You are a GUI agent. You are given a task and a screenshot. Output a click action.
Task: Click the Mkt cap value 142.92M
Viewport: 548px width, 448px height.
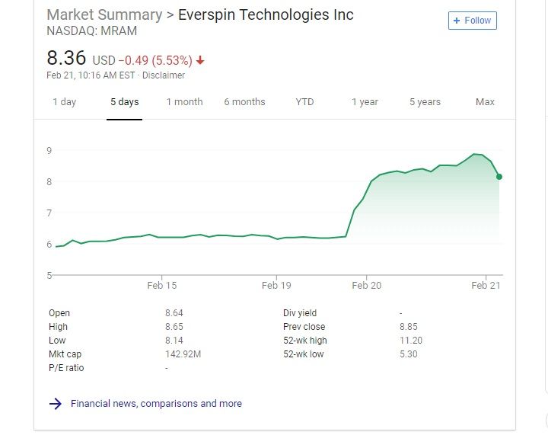[183, 354]
